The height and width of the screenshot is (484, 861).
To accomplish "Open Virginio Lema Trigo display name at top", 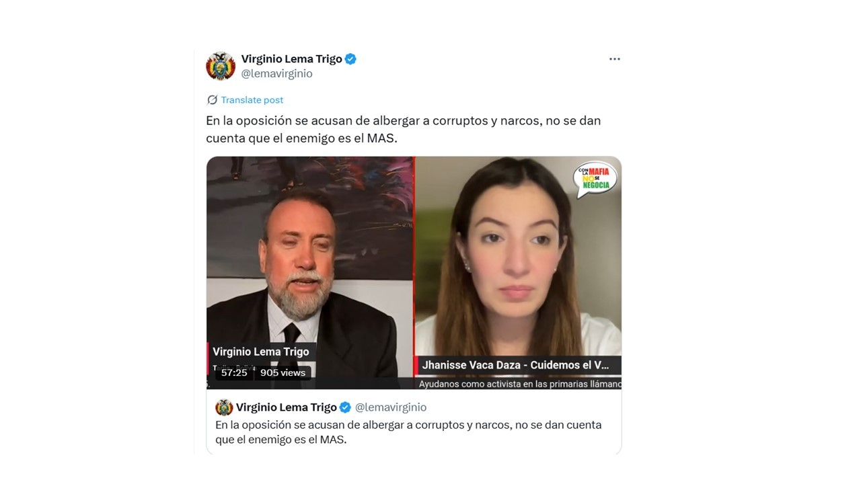I will pyautogui.click(x=291, y=59).
